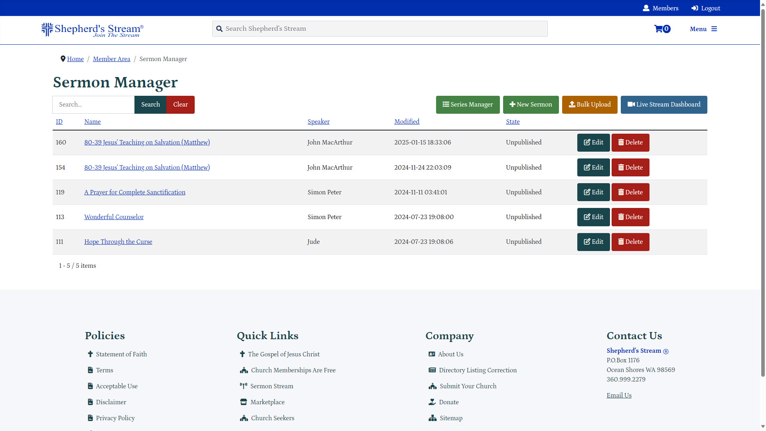Click the Modified column sort toggle
This screenshot has height=431, width=766.
(407, 122)
